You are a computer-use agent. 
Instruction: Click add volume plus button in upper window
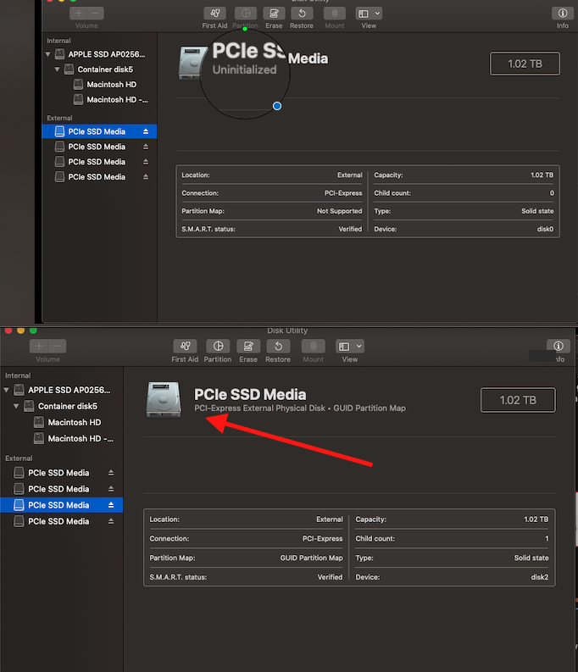pos(79,14)
